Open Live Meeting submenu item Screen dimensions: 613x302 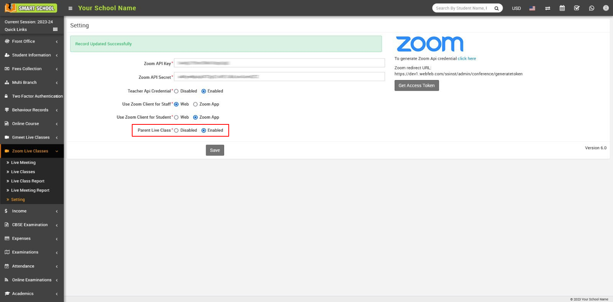pyautogui.click(x=23, y=163)
